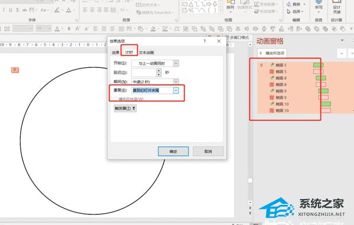354x225 pixels.
Task: Align text right in the paragraph group
Action: pos(99,10)
